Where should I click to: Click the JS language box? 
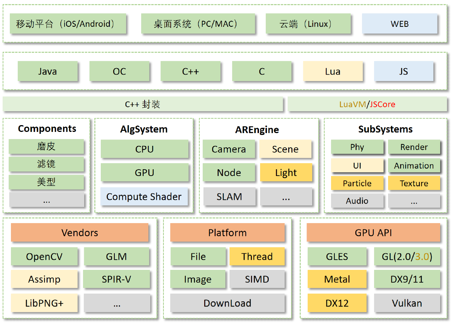[x=404, y=72]
